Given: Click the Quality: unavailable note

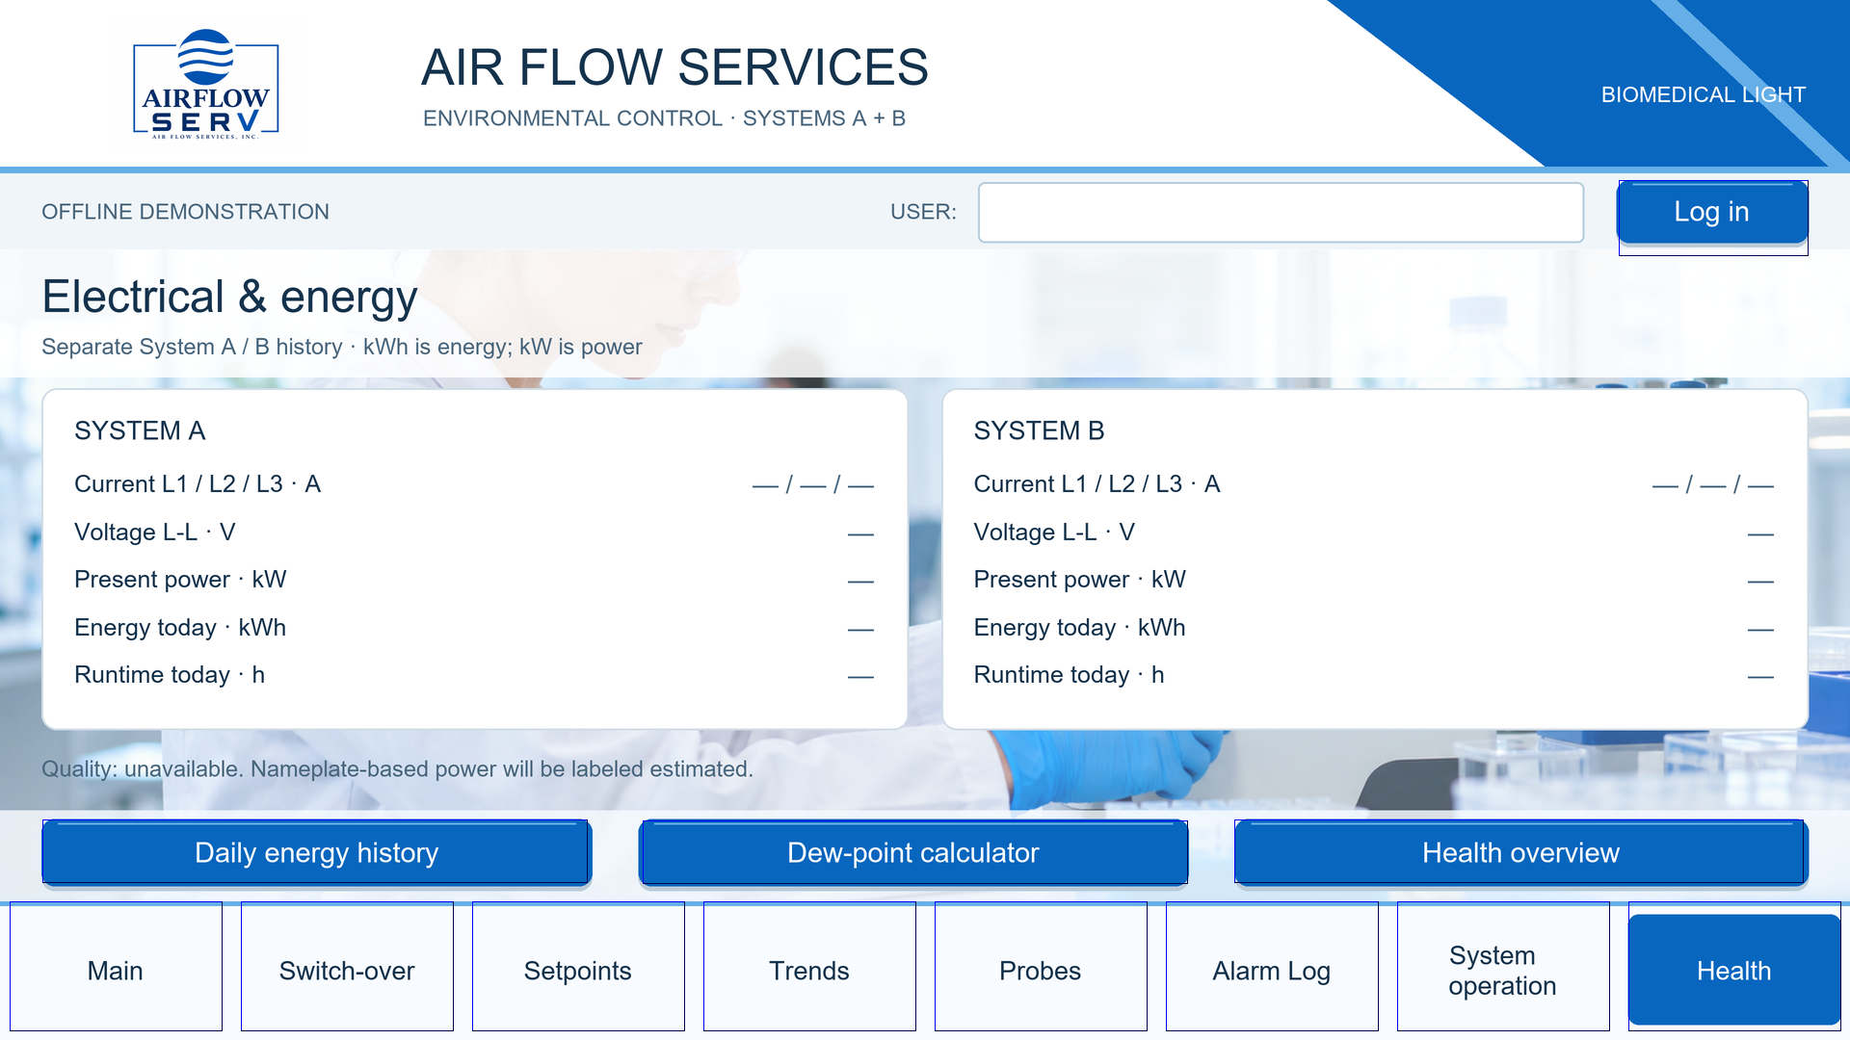Looking at the screenshot, I should click(397, 769).
